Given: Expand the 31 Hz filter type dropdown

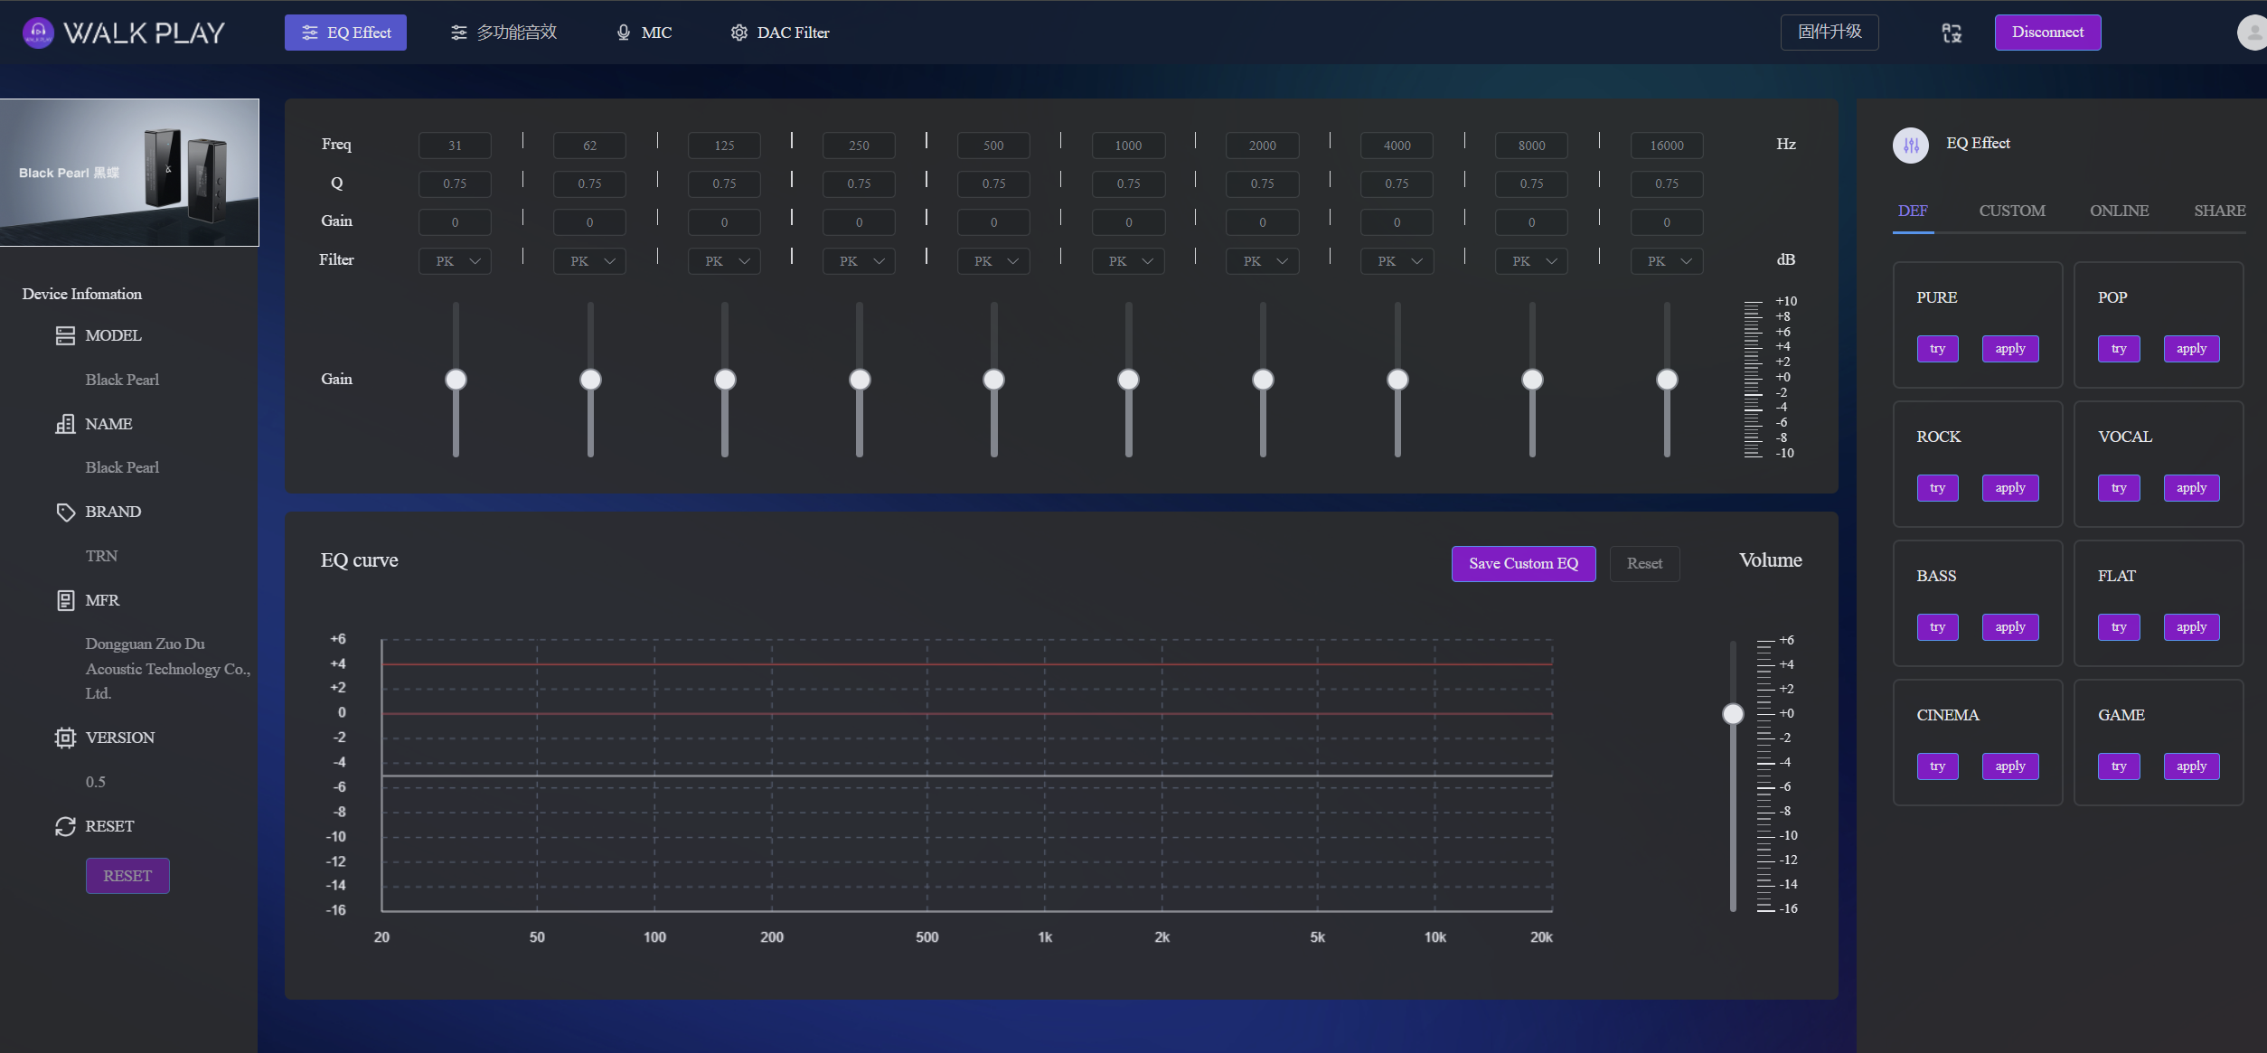Looking at the screenshot, I should pyautogui.click(x=455, y=262).
